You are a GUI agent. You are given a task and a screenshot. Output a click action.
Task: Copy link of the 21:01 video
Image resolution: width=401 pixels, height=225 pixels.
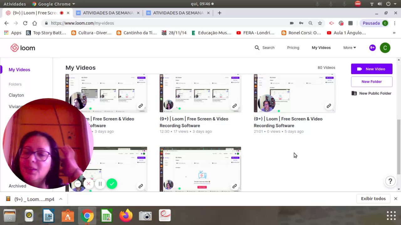329,106
